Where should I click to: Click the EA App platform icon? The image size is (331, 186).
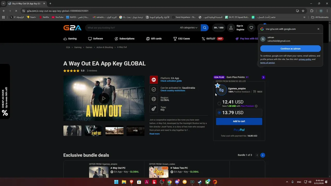point(154,80)
